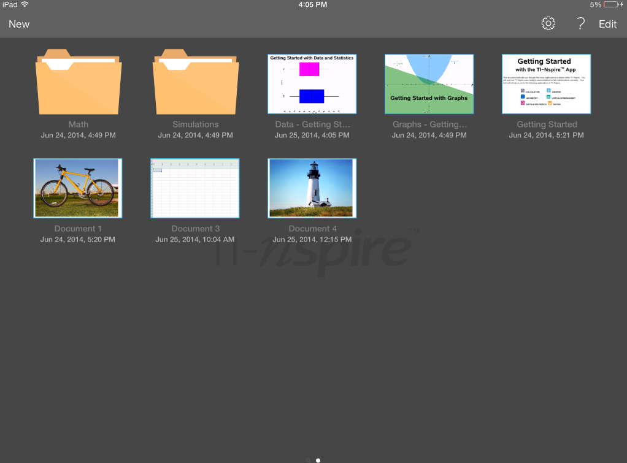
Task: Tap the charging bolt icon beside the battery
Action: point(621,4)
